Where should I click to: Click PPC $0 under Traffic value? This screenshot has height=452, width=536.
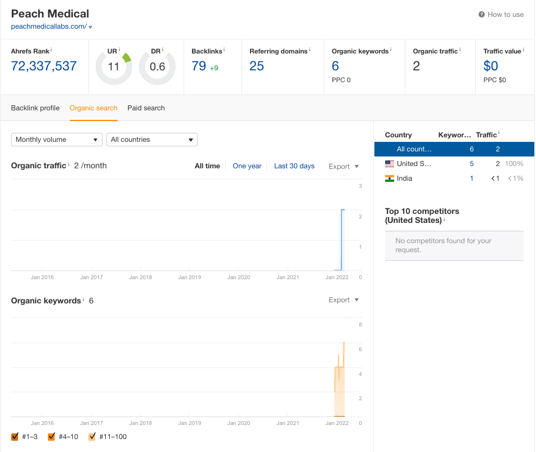tap(494, 80)
